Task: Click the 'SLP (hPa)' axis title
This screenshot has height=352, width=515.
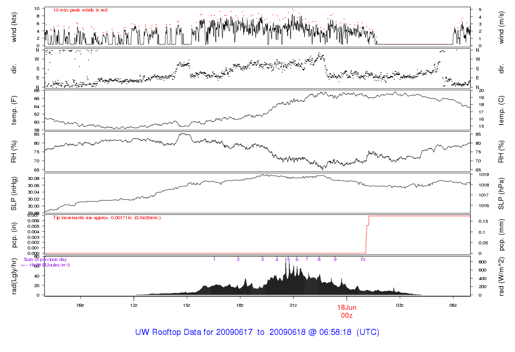Action: (x=501, y=194)
